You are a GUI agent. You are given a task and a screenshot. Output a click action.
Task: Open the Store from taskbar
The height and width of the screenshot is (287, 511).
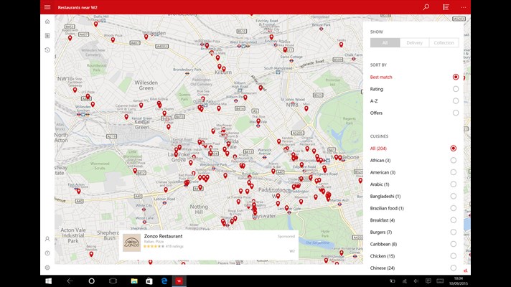click(149, 281)
